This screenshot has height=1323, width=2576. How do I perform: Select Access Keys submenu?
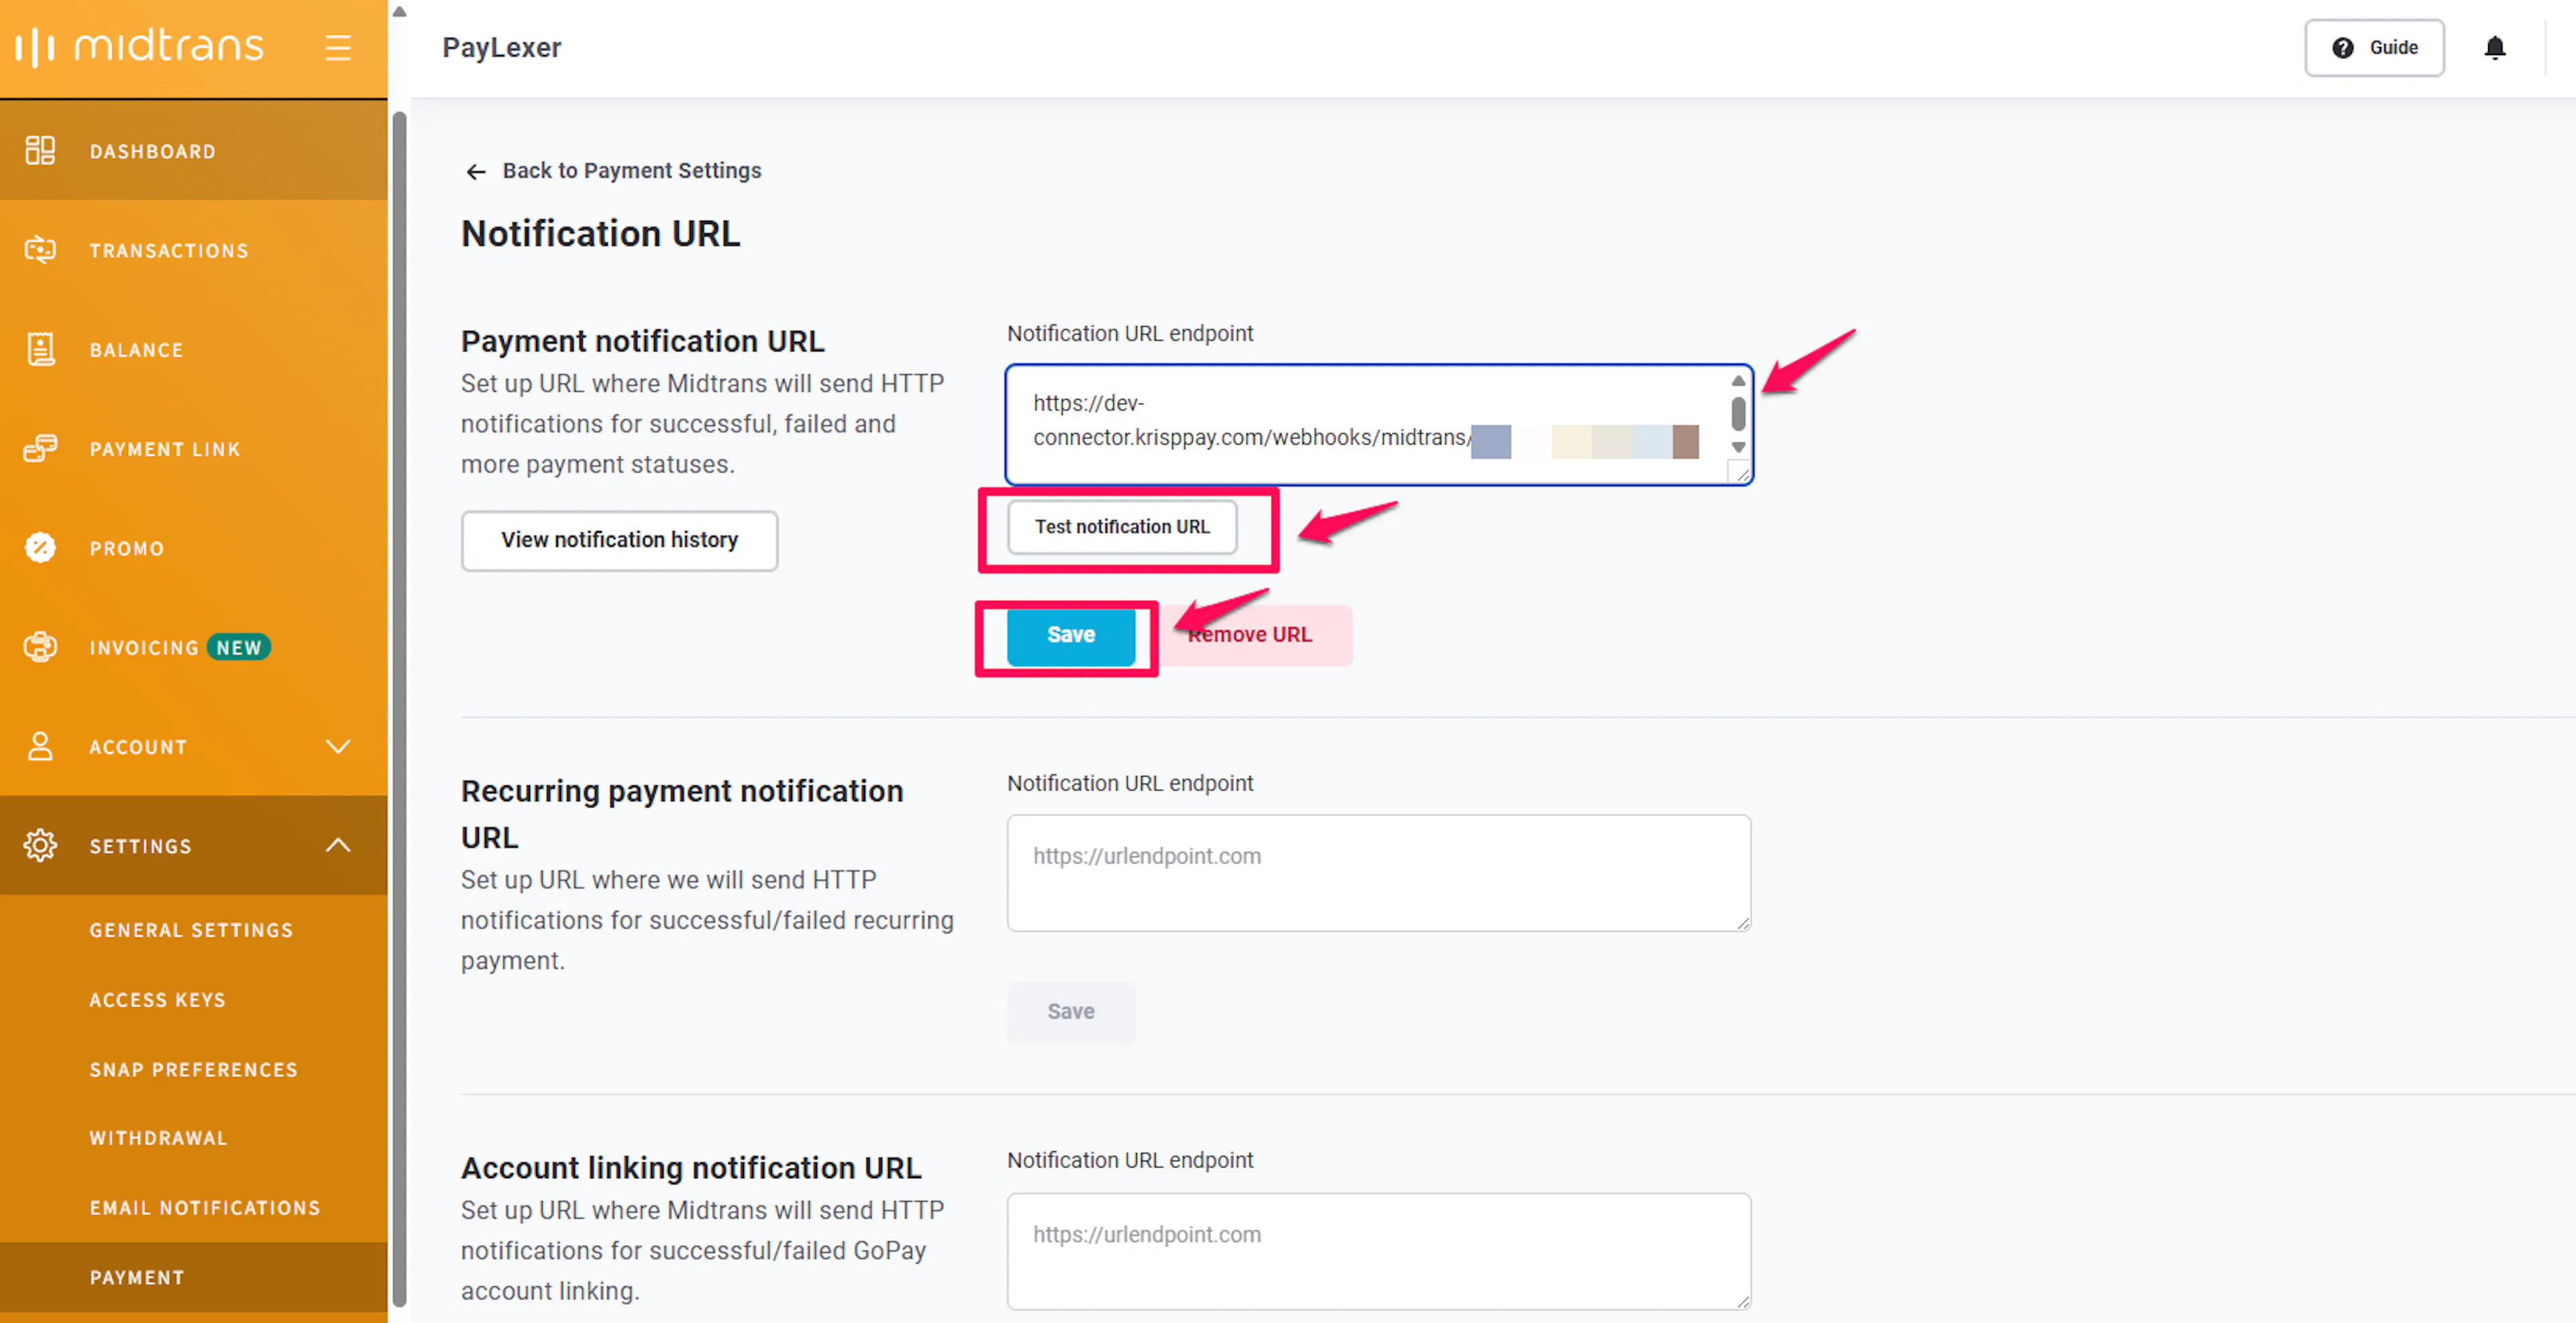pyautogui.click(x=157, y=1000)
